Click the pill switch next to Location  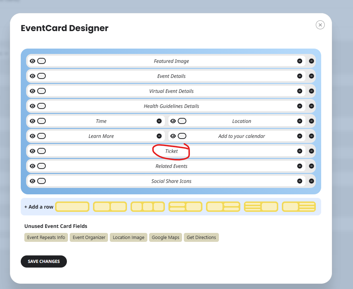point(182,121)
